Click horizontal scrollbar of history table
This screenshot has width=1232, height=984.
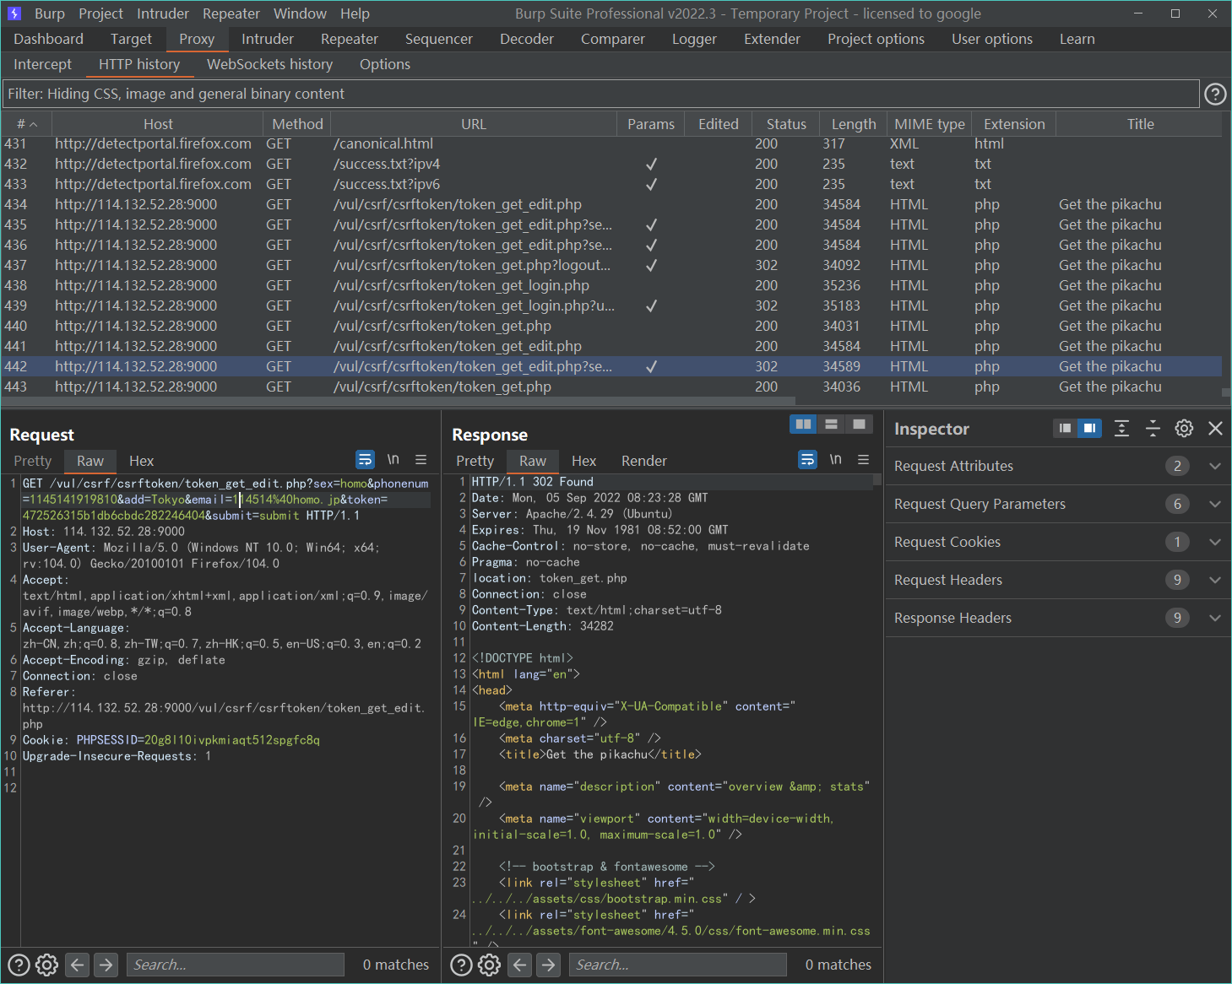(x=398, y=402)
